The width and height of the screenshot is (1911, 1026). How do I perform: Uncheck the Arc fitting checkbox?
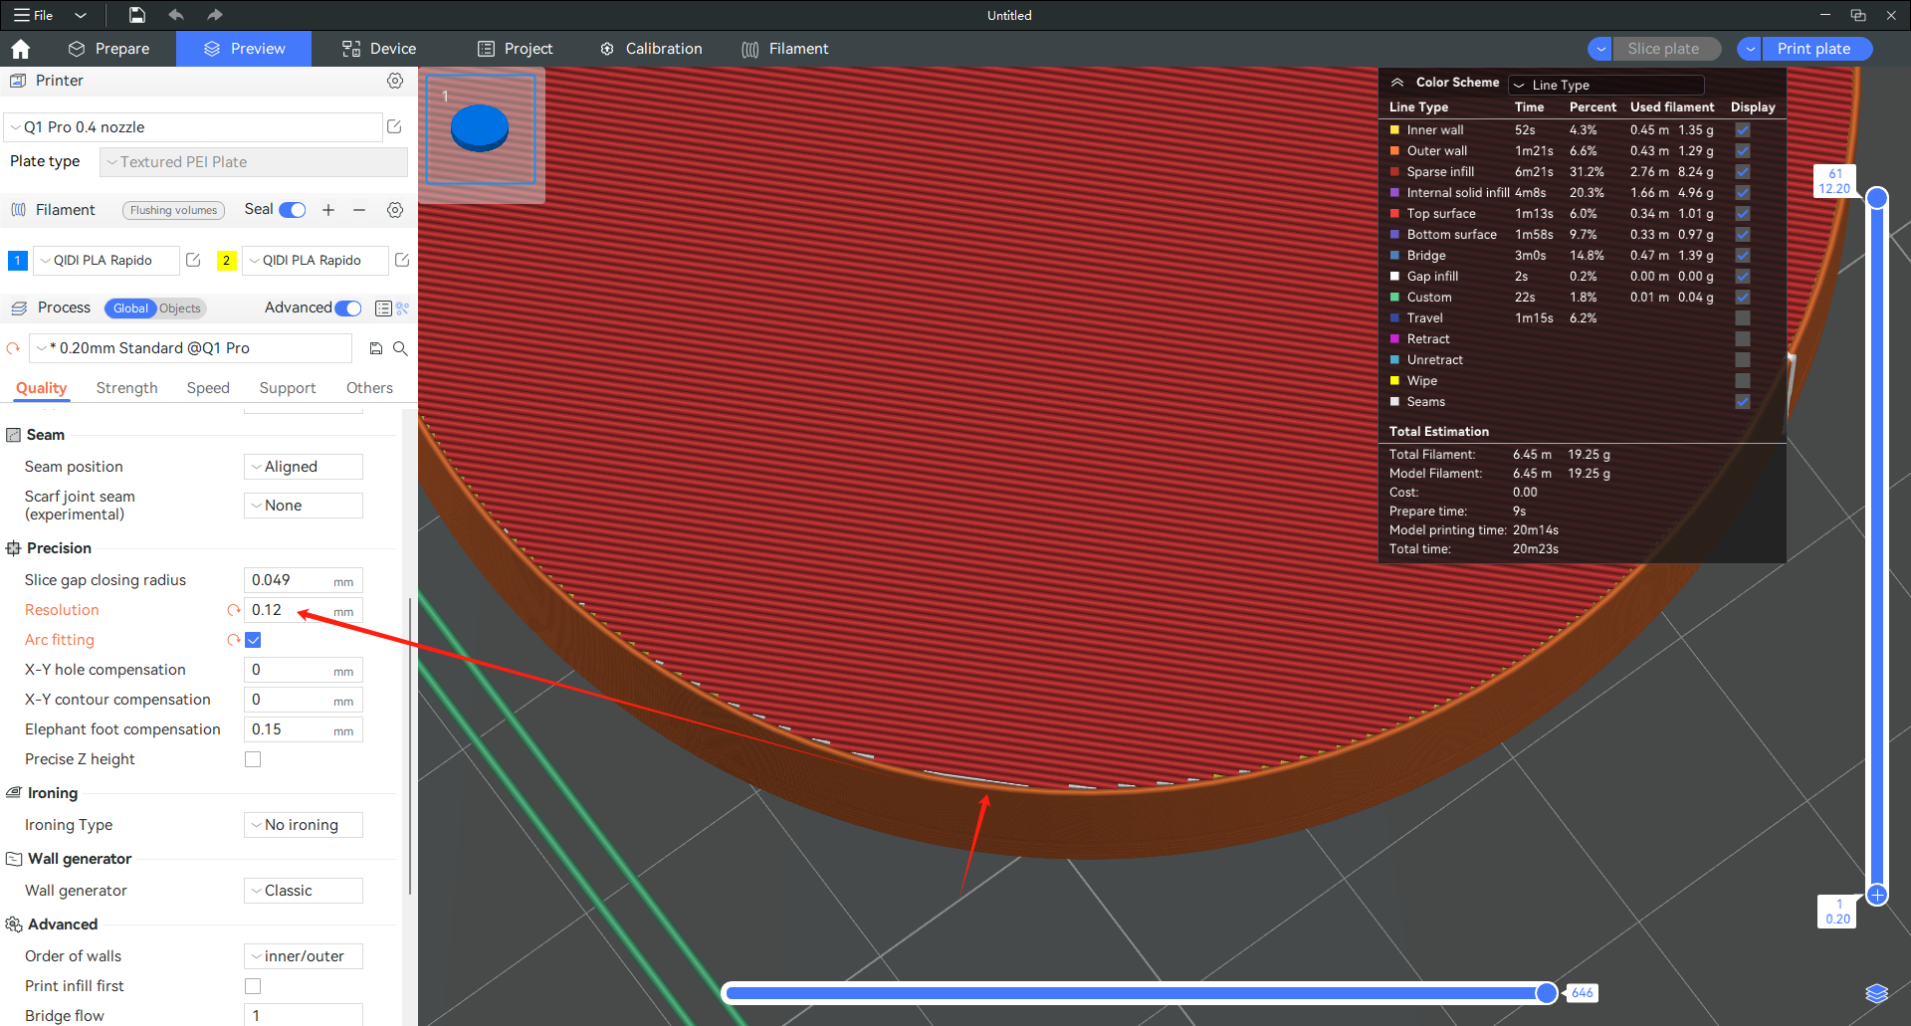(253, 640)
